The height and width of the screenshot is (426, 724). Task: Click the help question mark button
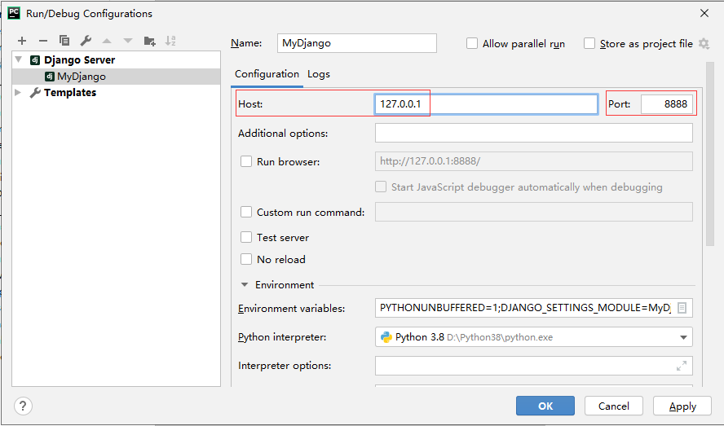[23, 406]
